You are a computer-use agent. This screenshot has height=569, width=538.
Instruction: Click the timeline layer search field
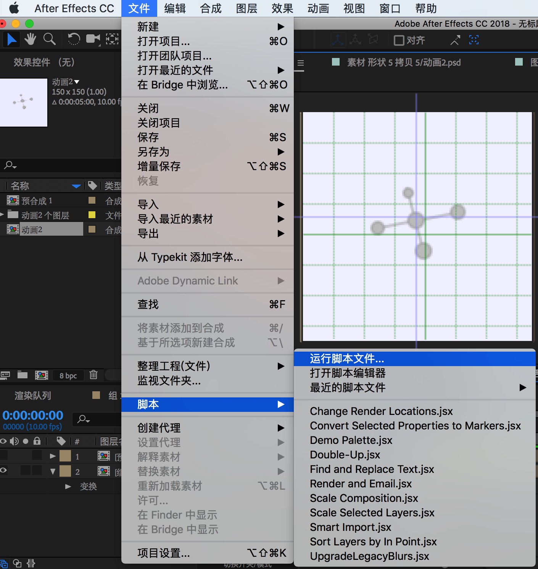[x=97, y=419]
